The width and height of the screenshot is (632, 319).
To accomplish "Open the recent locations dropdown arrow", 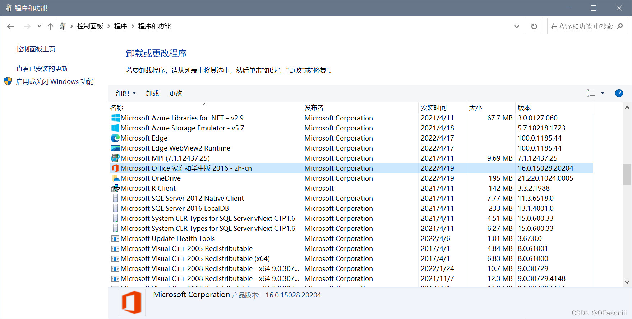I will click(39, 26).
